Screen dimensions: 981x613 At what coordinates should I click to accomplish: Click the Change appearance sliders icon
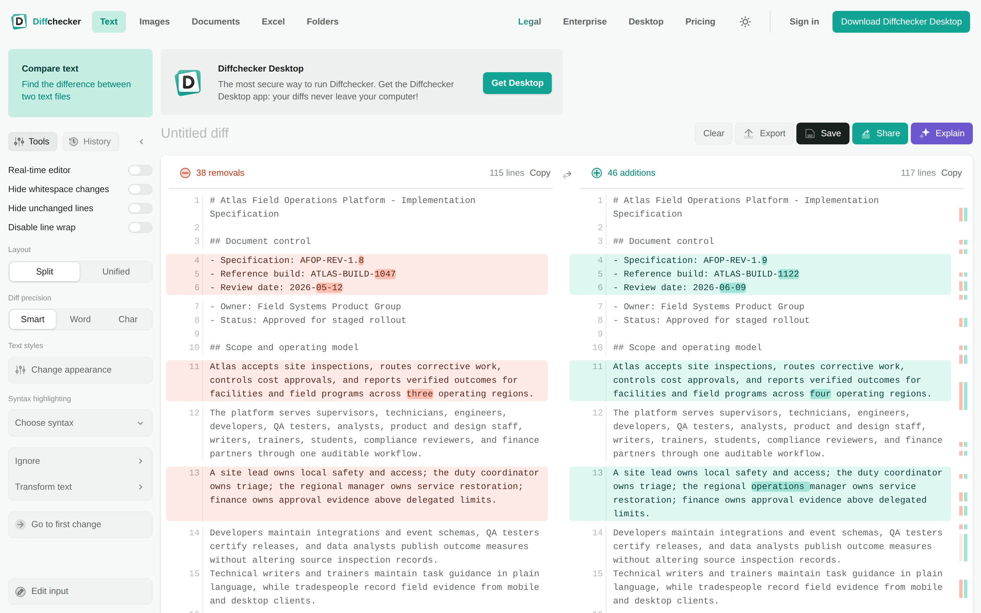20,370
